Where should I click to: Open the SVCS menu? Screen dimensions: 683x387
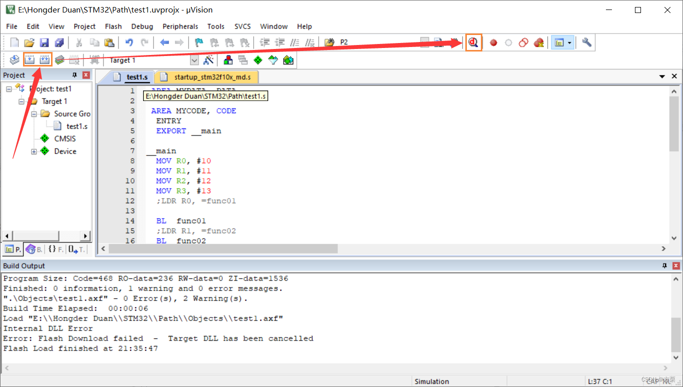pos(243,26)
